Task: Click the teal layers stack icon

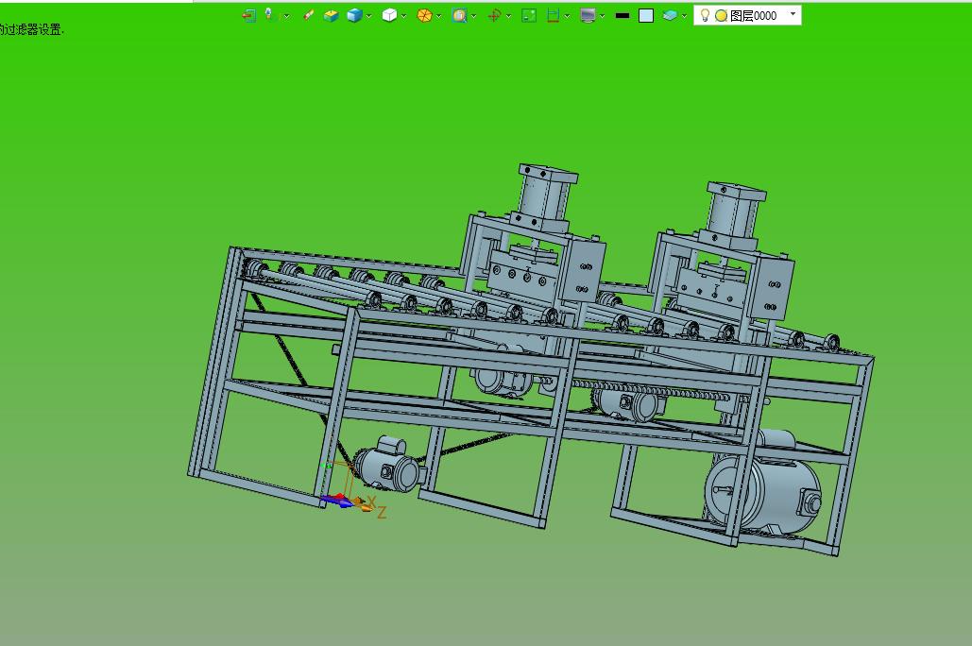Action: (670, 15)
